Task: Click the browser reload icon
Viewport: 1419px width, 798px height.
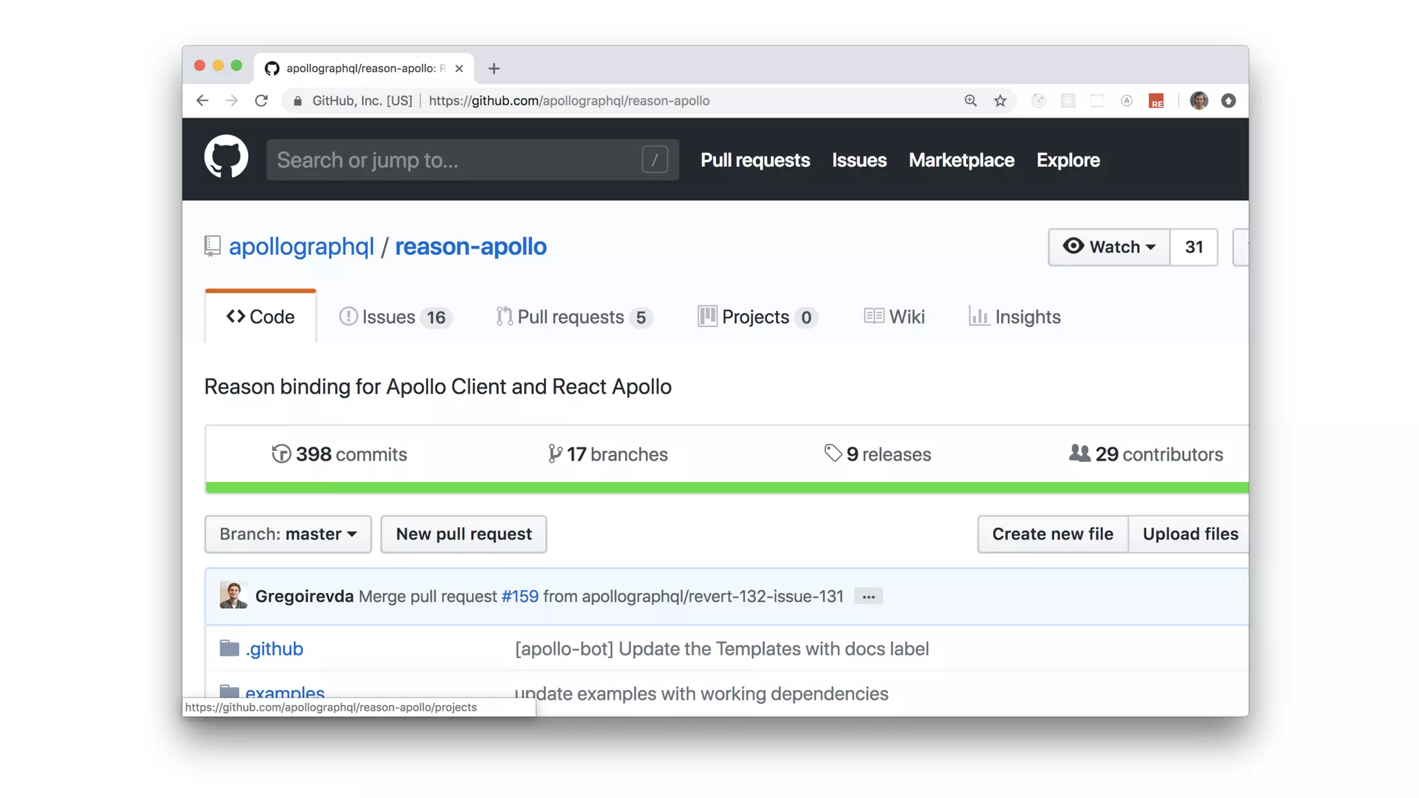Action: coord(261,100)
